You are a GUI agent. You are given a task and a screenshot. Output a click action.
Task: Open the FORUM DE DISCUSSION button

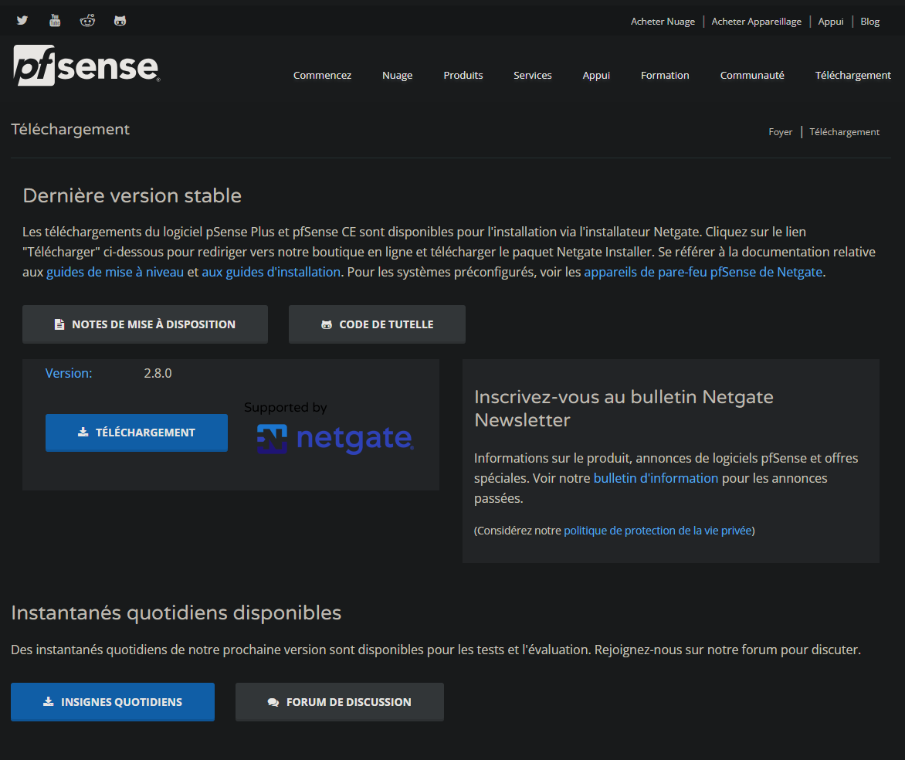(x=340, y=702)
